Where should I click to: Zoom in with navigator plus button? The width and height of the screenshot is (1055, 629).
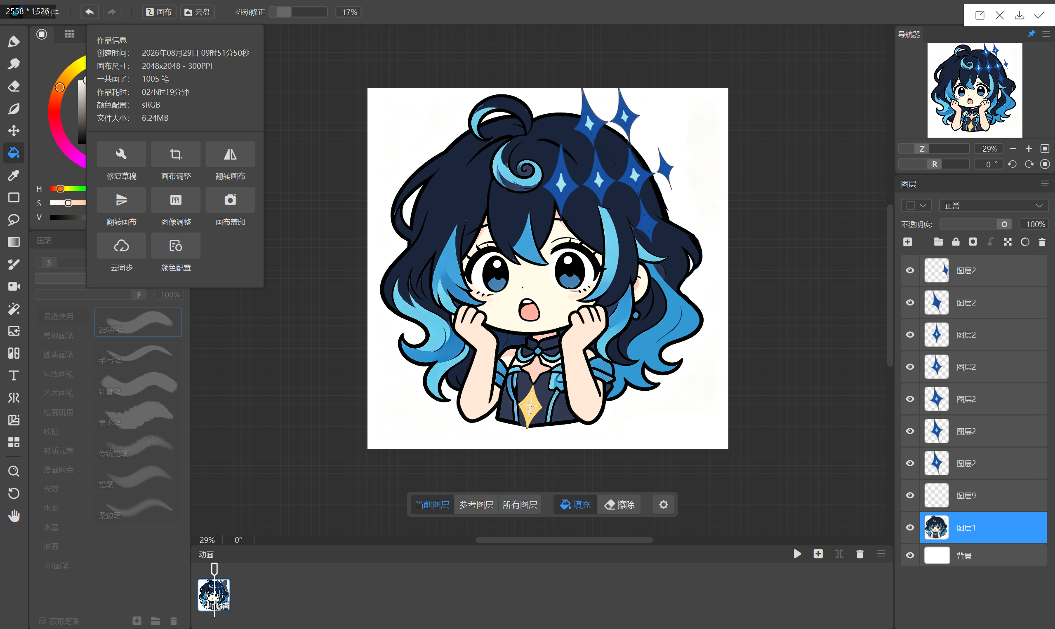point(1029,149)
